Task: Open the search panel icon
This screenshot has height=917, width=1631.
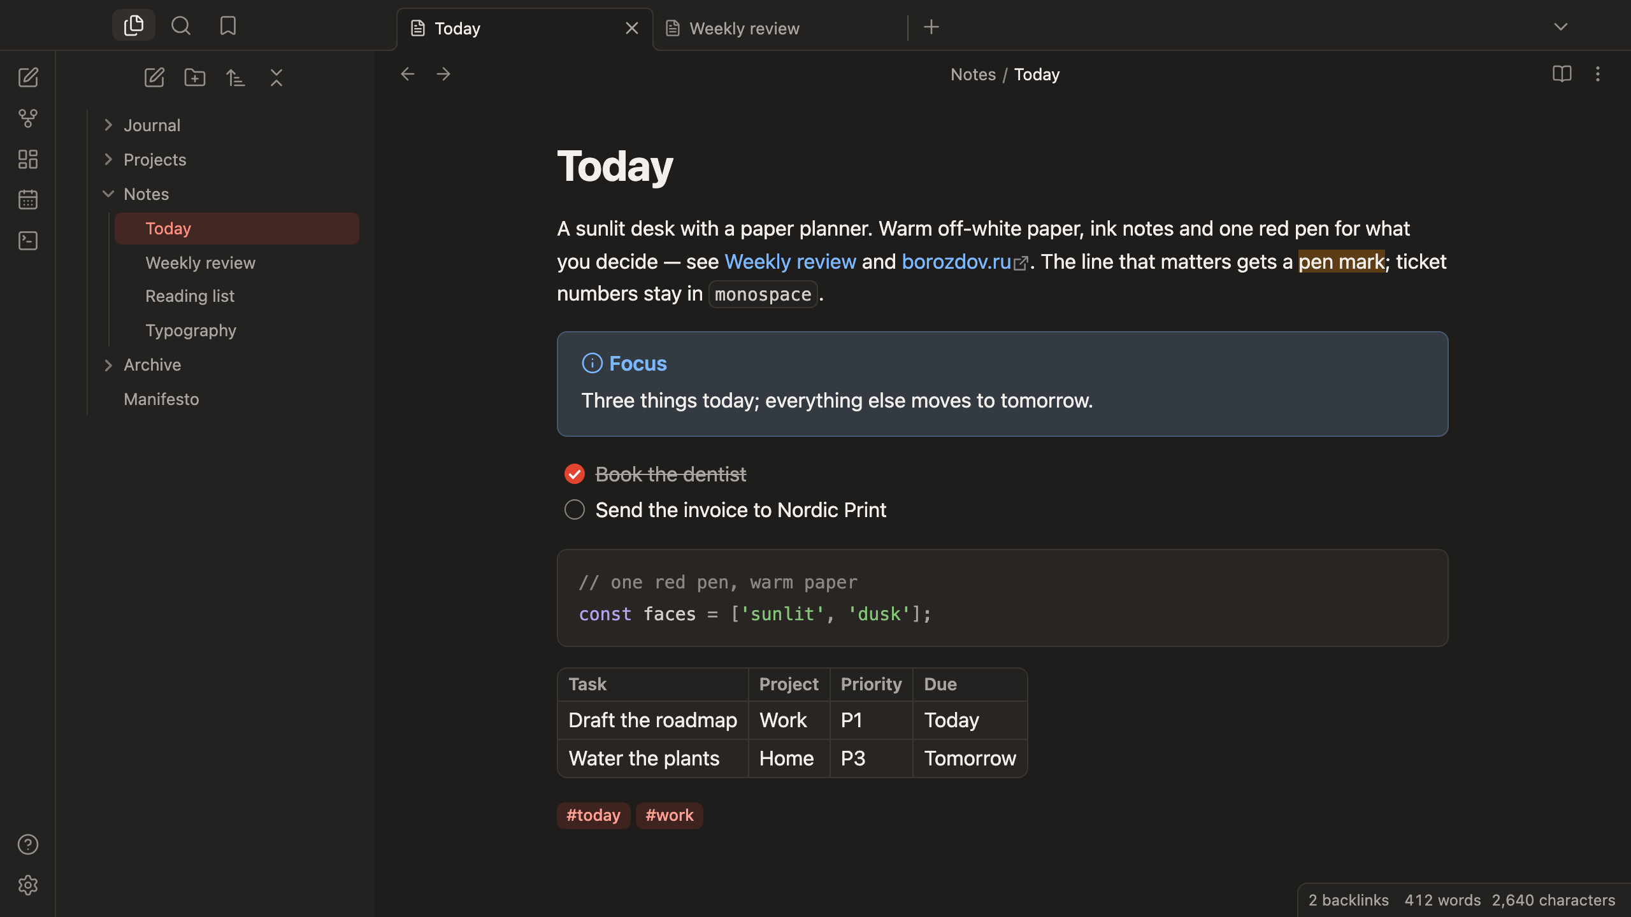Action: pyautogui.click(x=181, y=25)
